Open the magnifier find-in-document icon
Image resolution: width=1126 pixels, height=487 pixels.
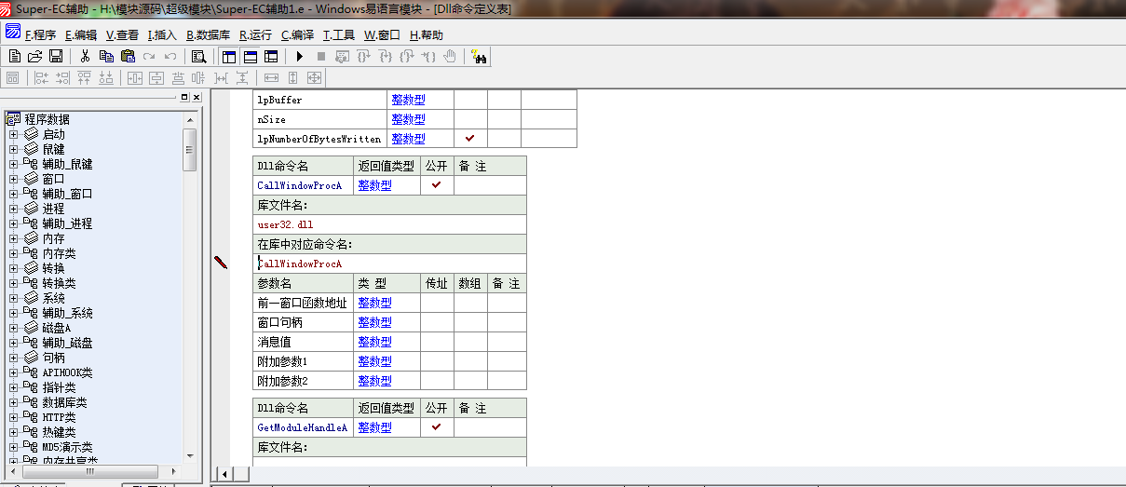[198, 57]
